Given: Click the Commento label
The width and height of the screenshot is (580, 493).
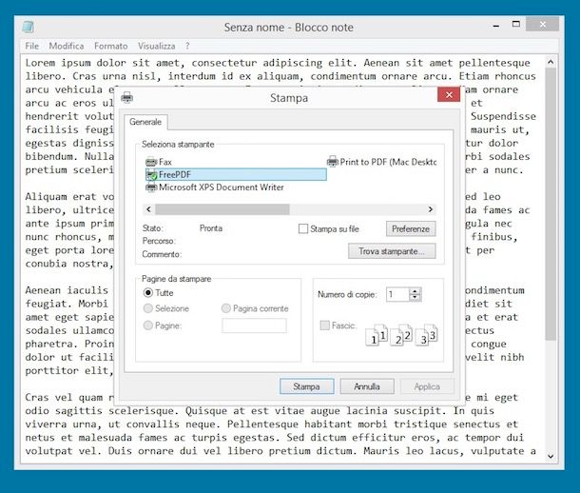Looking at the screenshot, I should tap(162, 254).
